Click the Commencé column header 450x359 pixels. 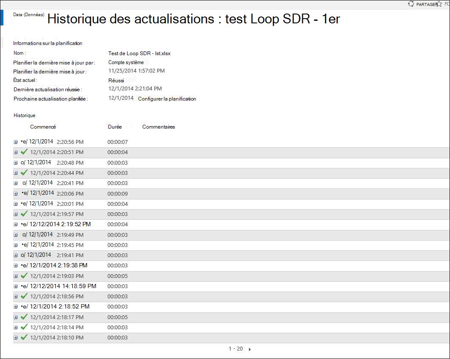click(x=43, y=126)
